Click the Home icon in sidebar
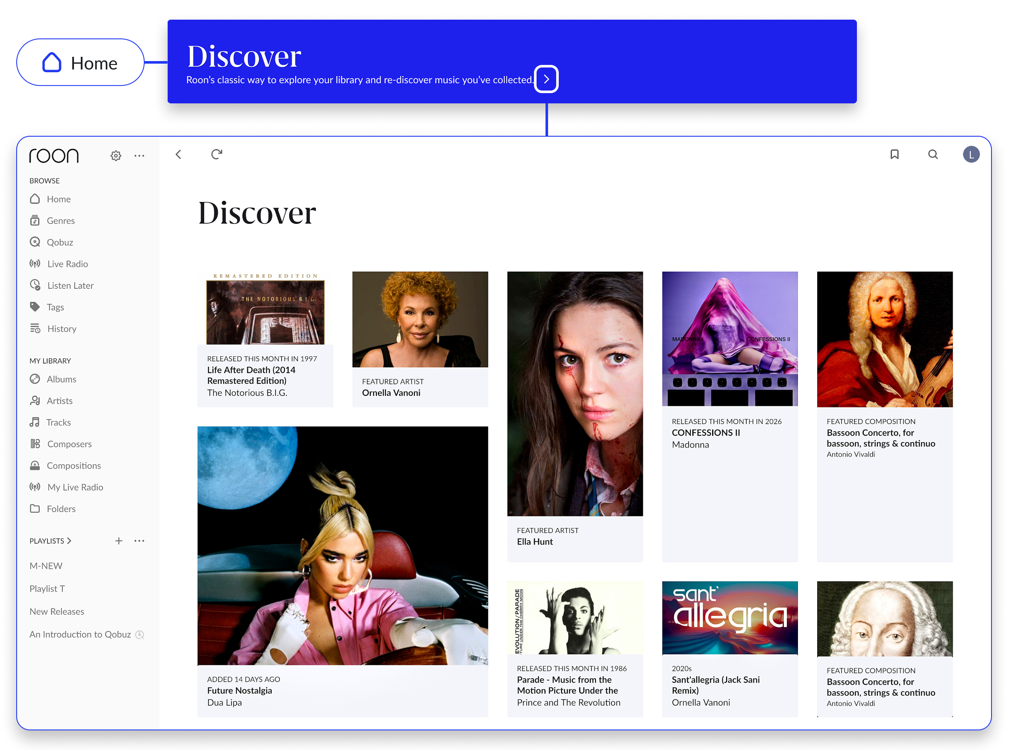 click(x=35, y=199)
